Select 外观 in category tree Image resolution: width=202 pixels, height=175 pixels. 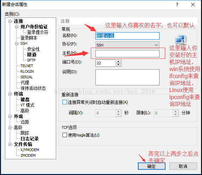pyautogui.click(x=19, y=116)
